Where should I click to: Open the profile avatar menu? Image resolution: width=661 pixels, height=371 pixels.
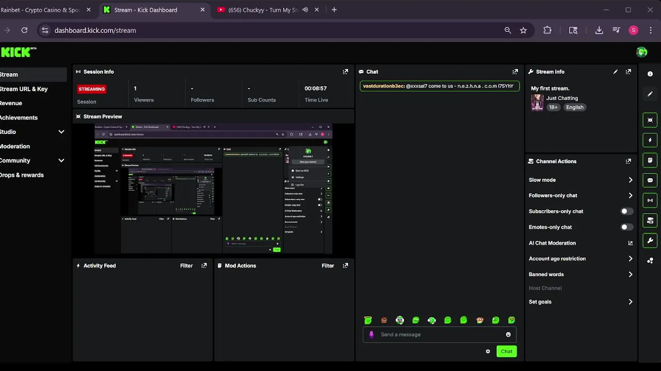pos(642,52)
